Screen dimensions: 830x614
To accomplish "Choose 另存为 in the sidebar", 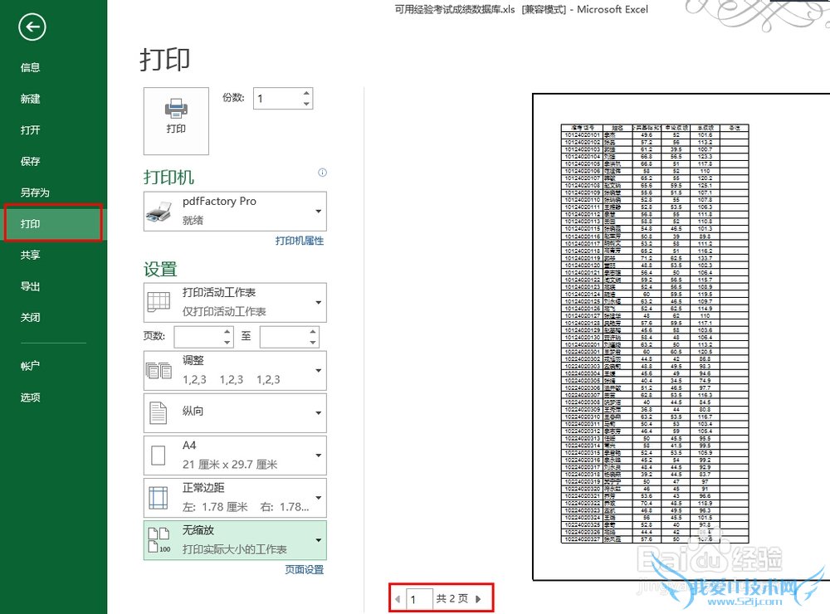I will click(x=35, y=192).
